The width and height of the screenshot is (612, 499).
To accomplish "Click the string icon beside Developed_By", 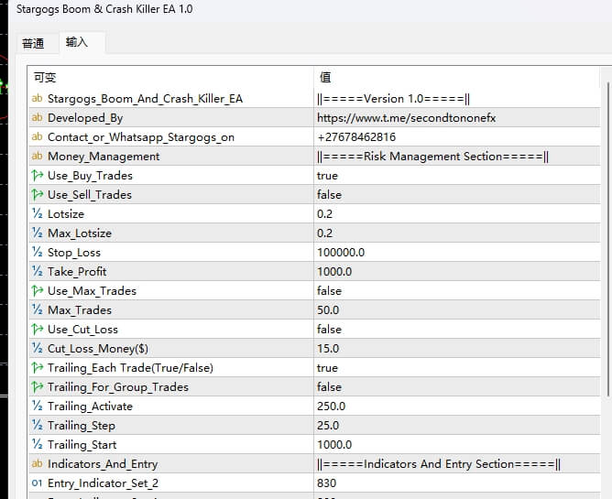I will coord(37,118).
